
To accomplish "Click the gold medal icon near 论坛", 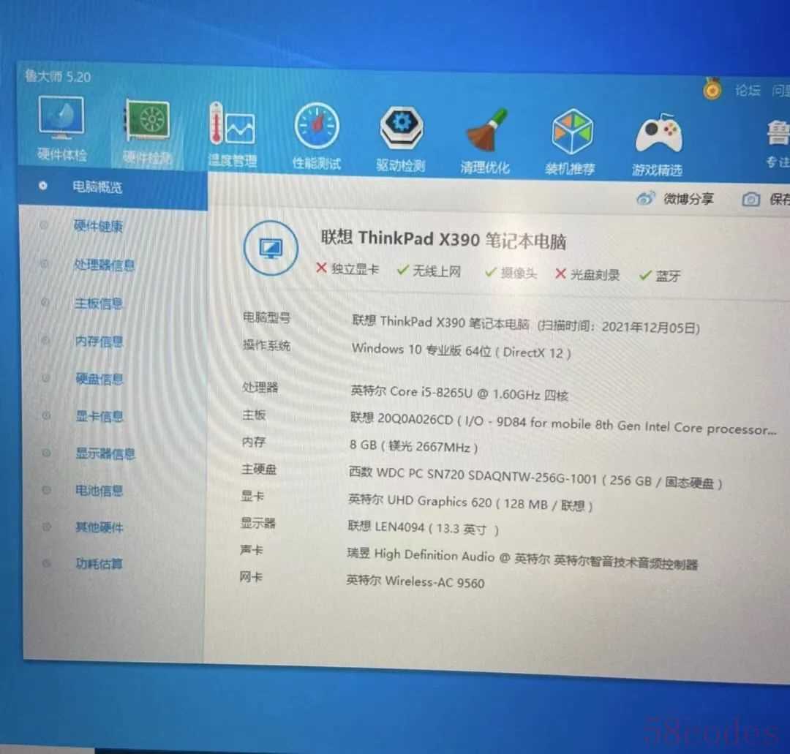I will [x=712, y=89].
